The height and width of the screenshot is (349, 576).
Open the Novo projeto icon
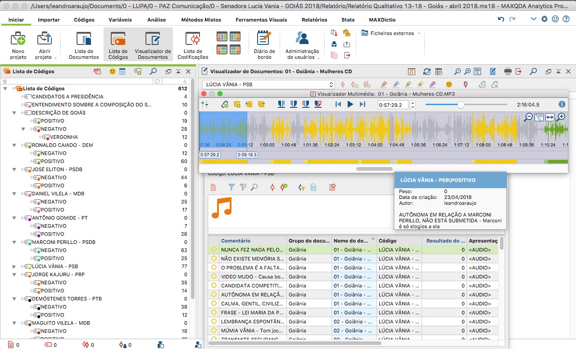pyautogui.click(x=18, y=45)
